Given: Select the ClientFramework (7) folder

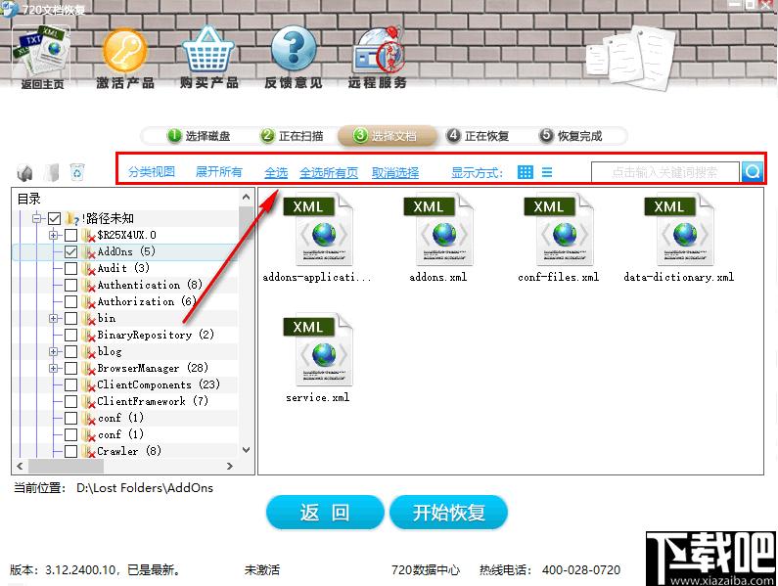Looking at the screenshot, I should pyautogui.click(x=152, y=401).
